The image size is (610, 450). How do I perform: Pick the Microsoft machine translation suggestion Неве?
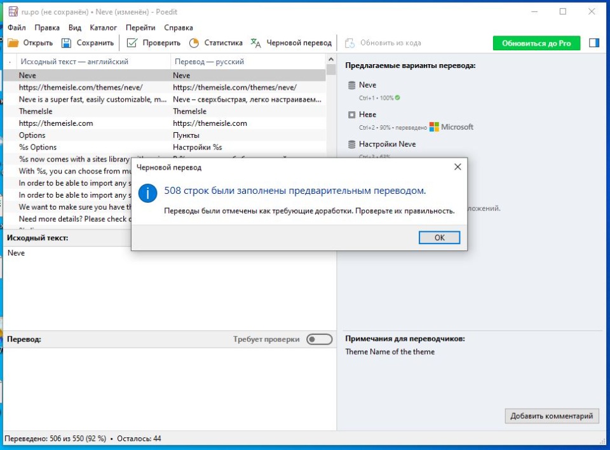(x=367, y=115)
